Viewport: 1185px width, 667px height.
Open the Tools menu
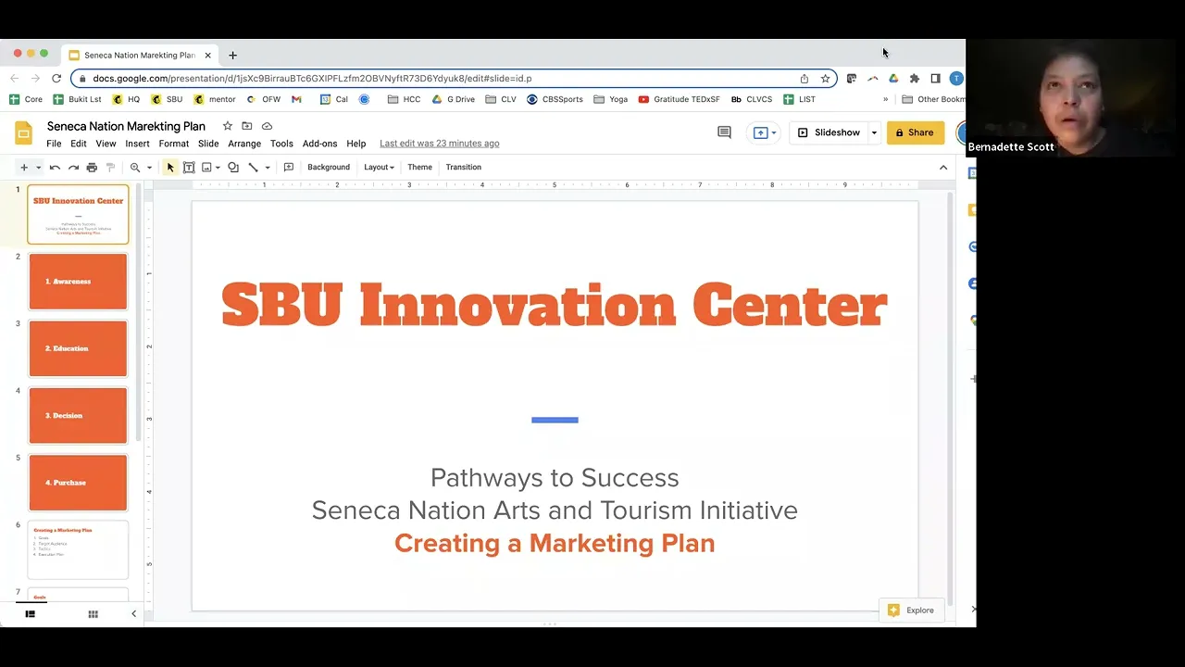pos(281,144)
